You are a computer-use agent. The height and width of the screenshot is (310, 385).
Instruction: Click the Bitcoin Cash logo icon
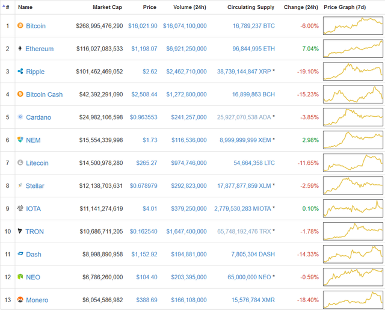[x=20, y=95]
